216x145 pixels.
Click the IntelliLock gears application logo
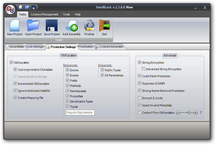10,9
